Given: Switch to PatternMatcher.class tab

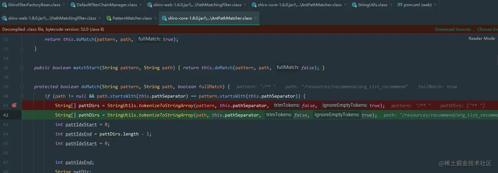Looking at the screenshot, I should 132,18.
